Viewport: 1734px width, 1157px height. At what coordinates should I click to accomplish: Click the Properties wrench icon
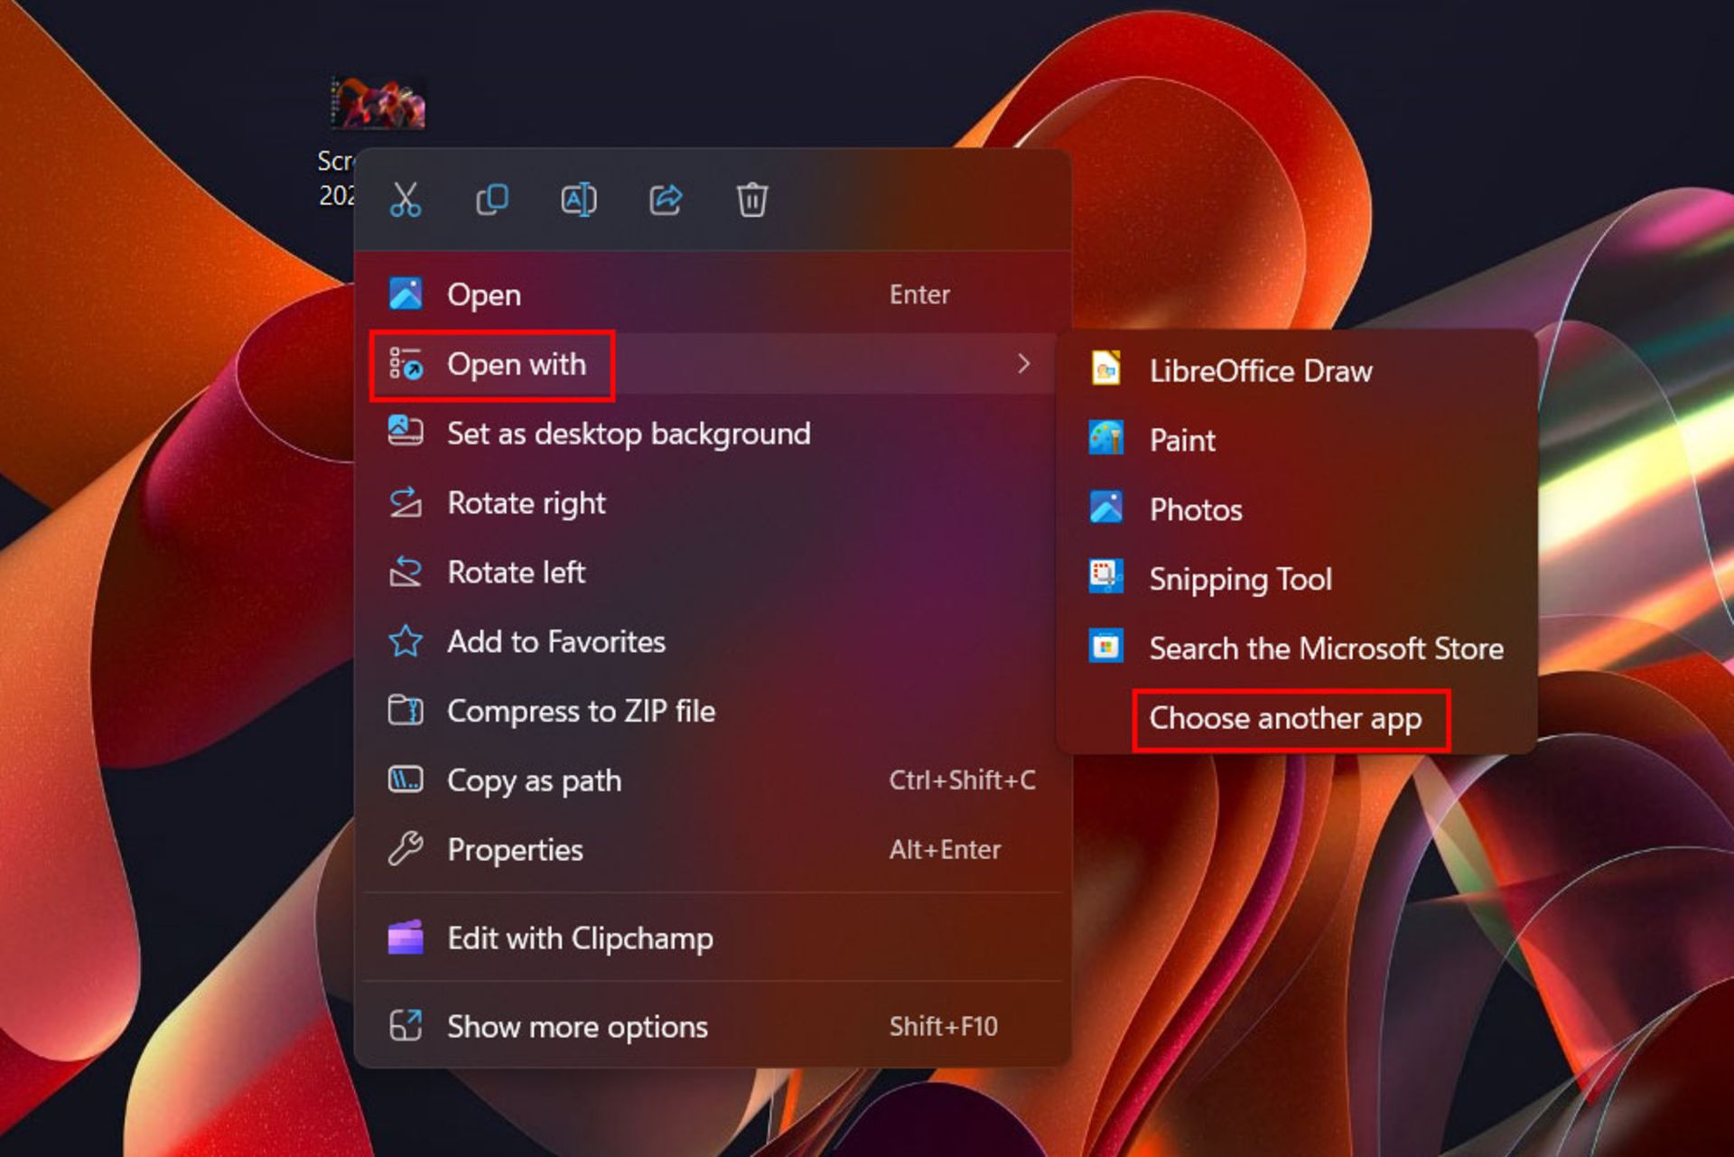[406, 849]
